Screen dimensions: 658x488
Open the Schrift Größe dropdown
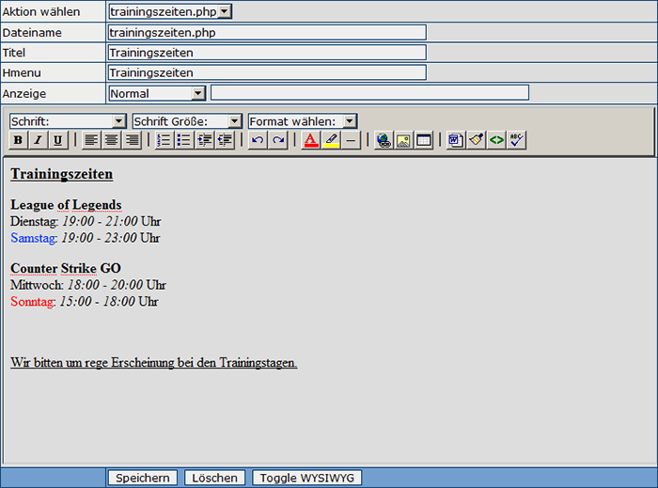coord(187,121)
